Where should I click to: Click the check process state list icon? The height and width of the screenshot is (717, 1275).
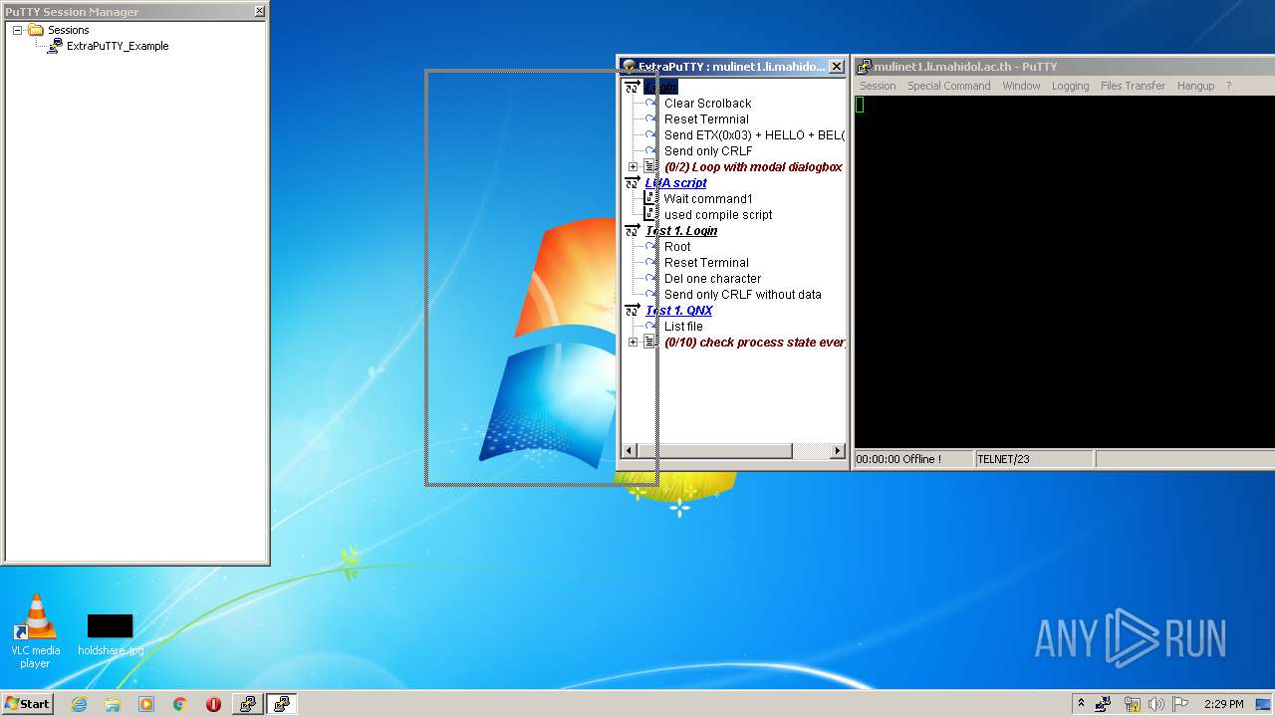650,343
